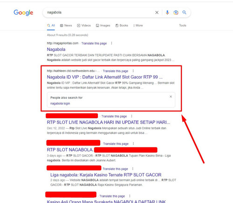
Task: Open three-dot menu for Kasino Asli result
Action: 130,196
